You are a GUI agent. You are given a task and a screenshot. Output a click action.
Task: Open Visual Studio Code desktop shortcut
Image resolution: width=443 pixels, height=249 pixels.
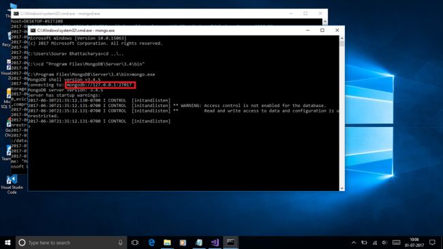(x=12, y=184)
